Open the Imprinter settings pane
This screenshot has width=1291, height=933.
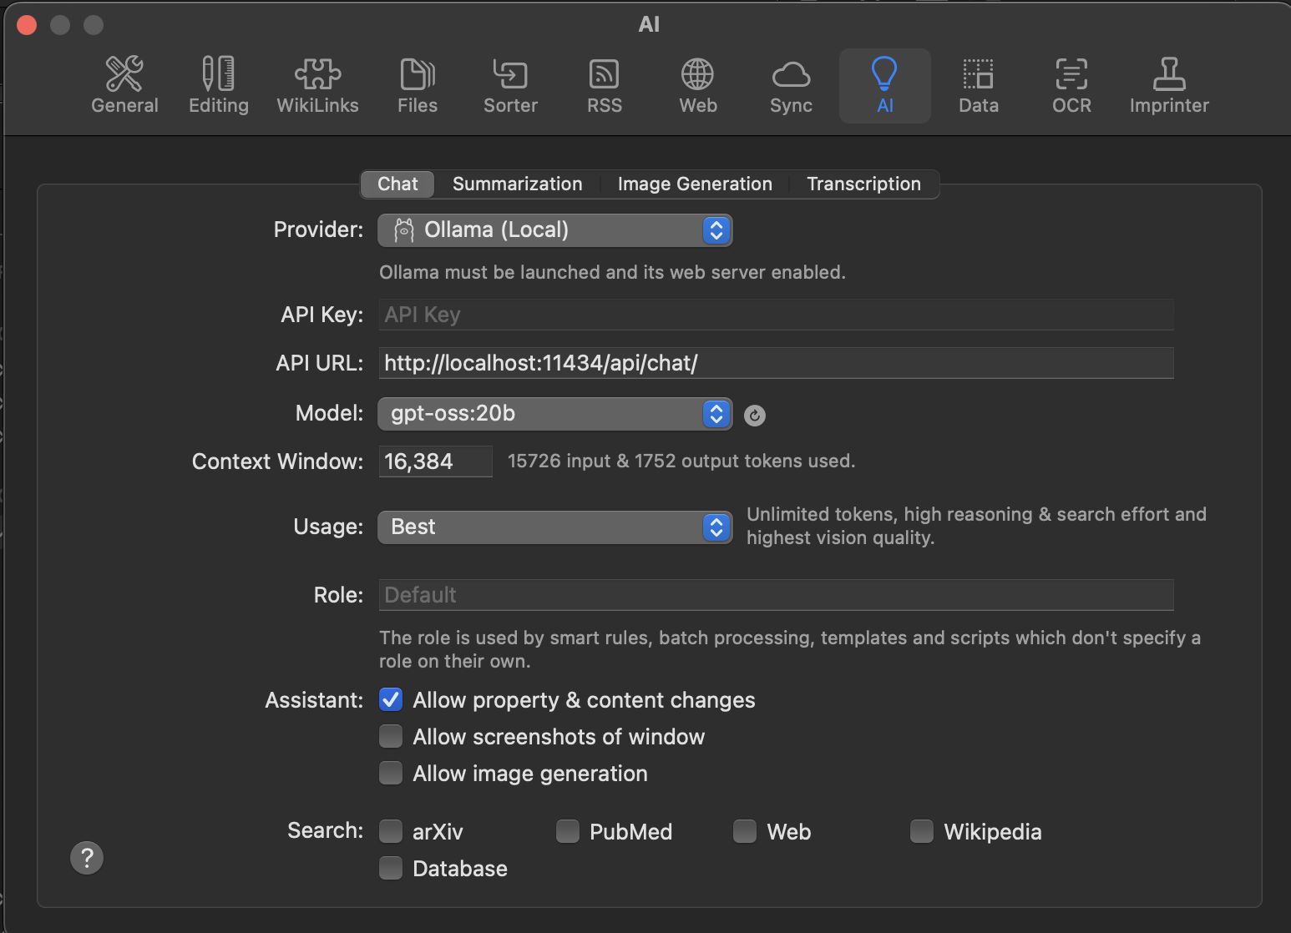(x=1168, y=85)
